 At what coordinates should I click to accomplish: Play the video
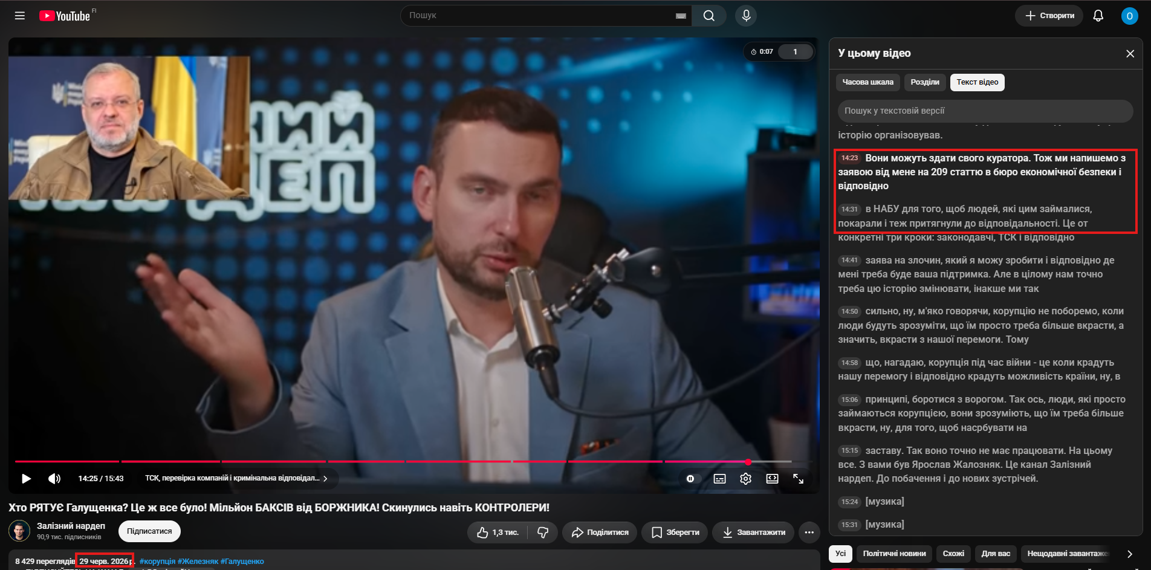tap(27, 479)
